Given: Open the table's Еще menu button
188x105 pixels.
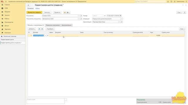Looking at the screenshot, I should (x=182, y=29).
